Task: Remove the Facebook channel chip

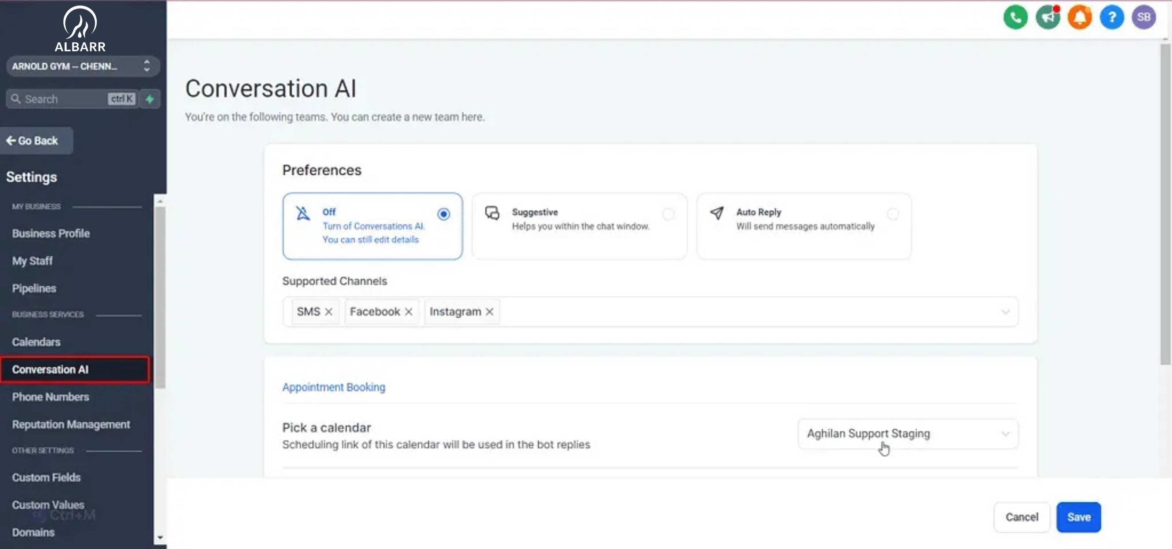Action: point(409,312)
